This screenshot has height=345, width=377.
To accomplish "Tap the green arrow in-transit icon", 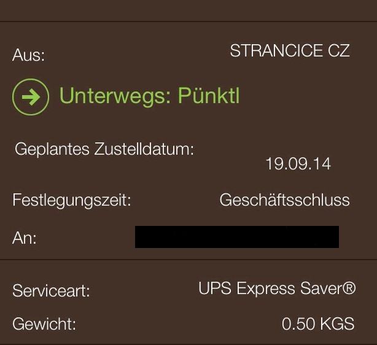I will 31,97.
